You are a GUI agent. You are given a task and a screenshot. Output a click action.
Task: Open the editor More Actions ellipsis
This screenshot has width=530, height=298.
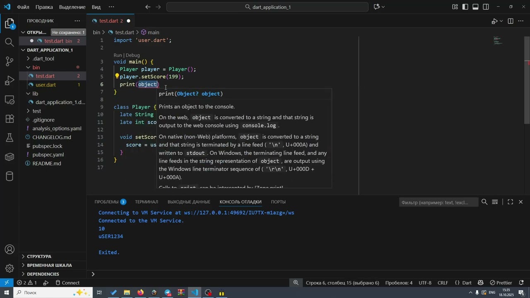tap(521, 21)
